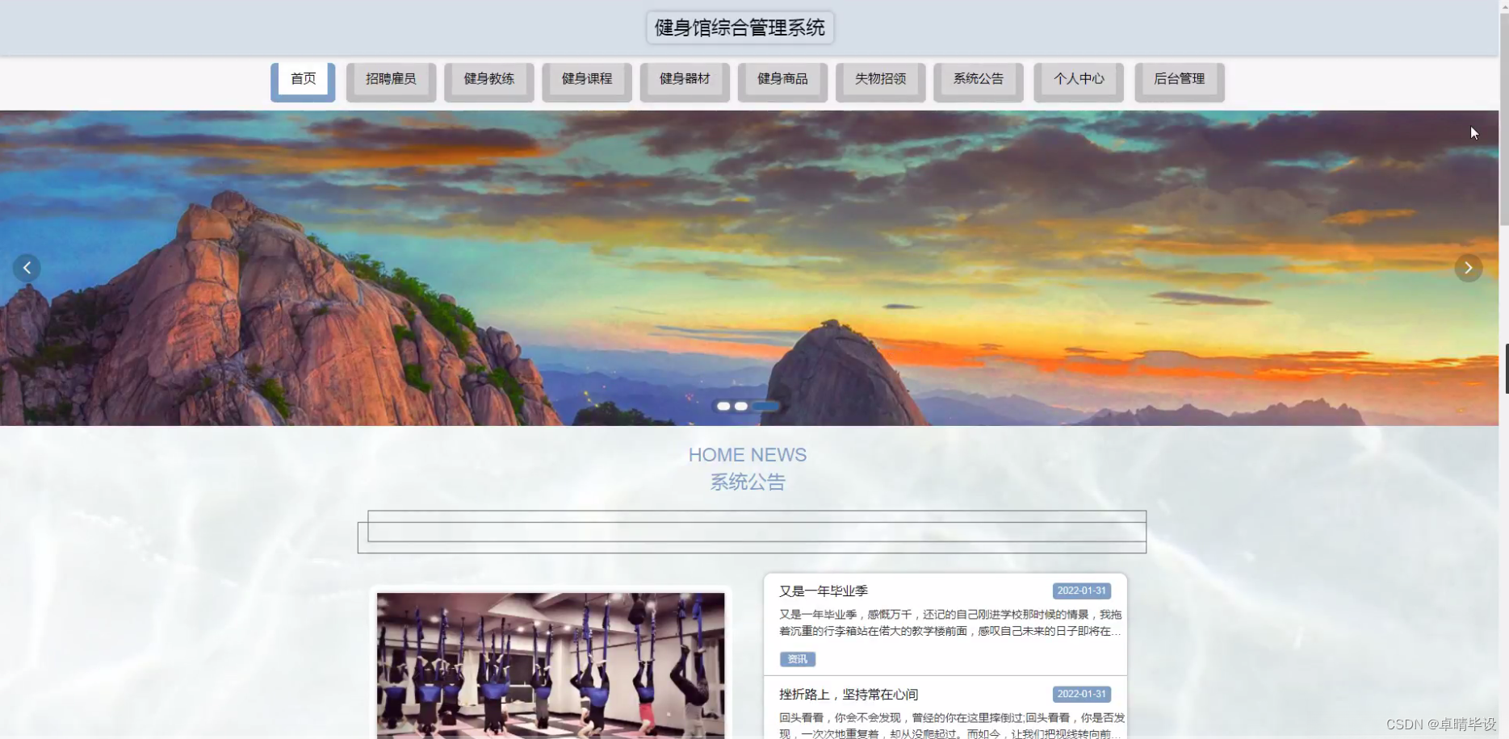Viewport: 1509px width, 739px height.
Task: Select the first carousel indicator dot
Action: tap(723, 406)
